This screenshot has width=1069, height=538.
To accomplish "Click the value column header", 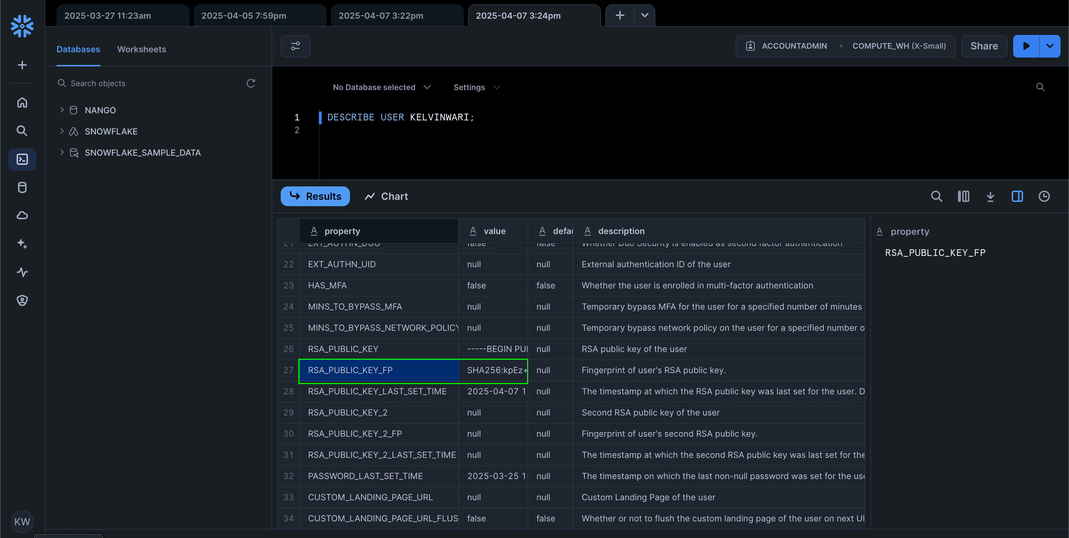I will point(493,231).
